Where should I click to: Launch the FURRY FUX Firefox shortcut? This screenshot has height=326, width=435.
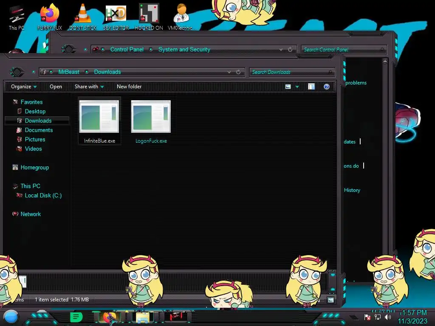(50, 17)
